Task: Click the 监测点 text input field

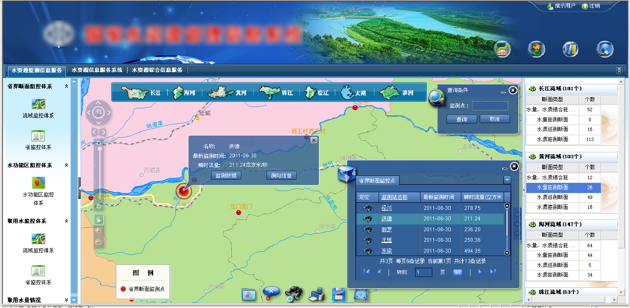Action: (x=490, y=106)
